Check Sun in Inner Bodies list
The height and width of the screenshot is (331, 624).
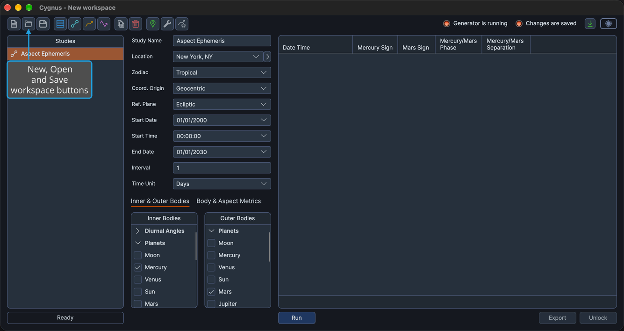click(138, 292)
